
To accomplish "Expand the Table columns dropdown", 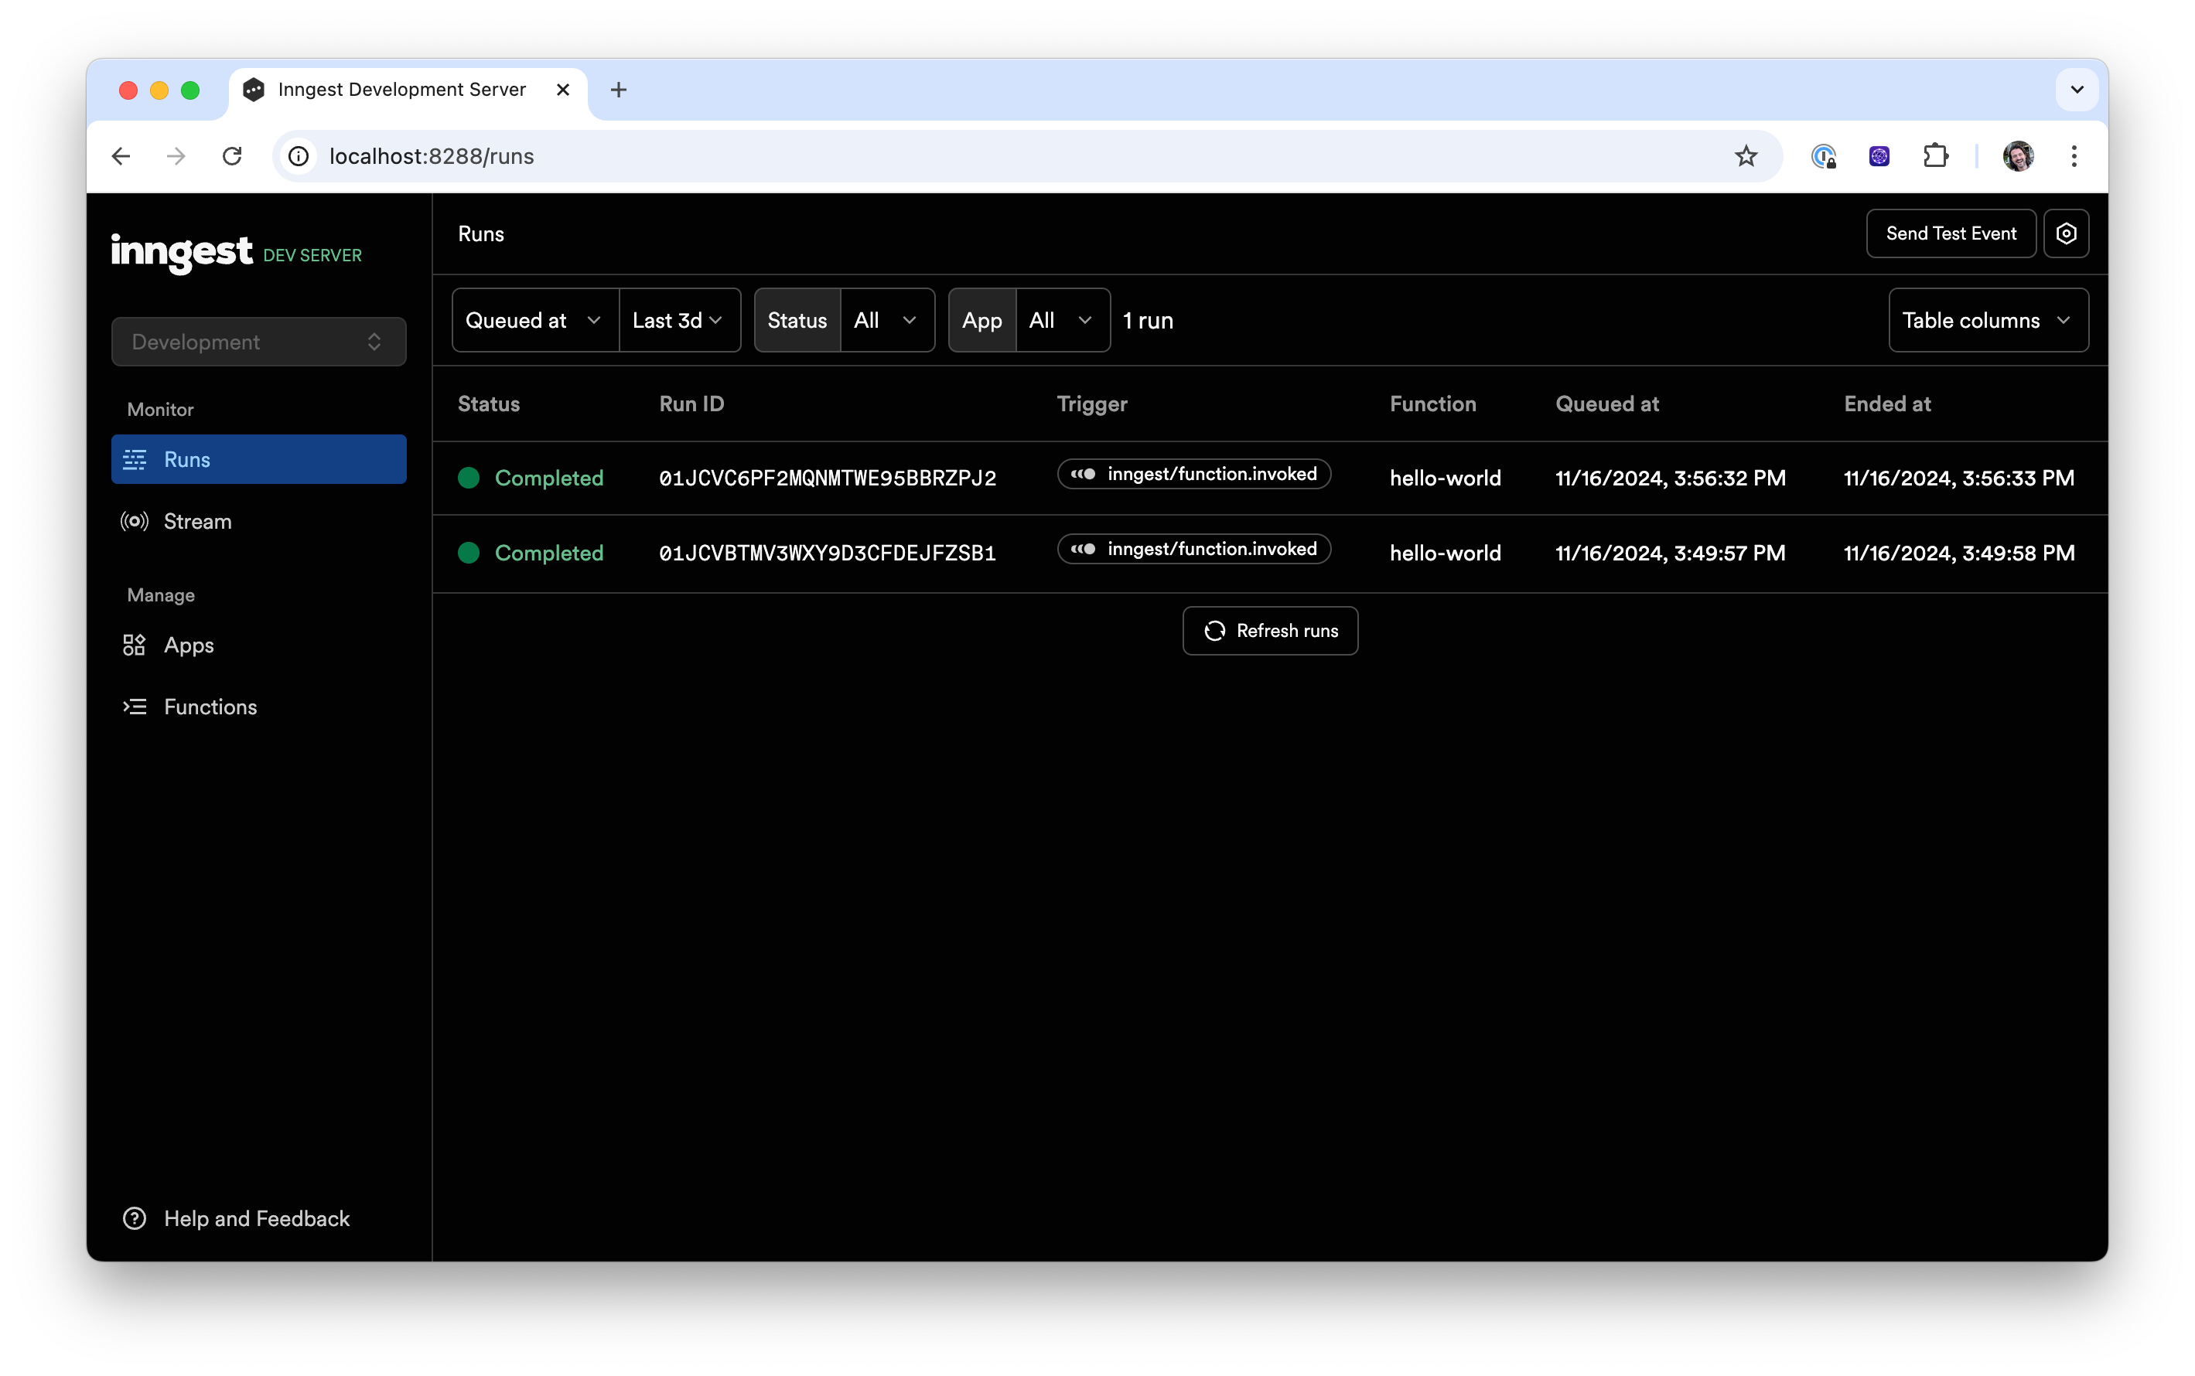I will coord(1988,319).
